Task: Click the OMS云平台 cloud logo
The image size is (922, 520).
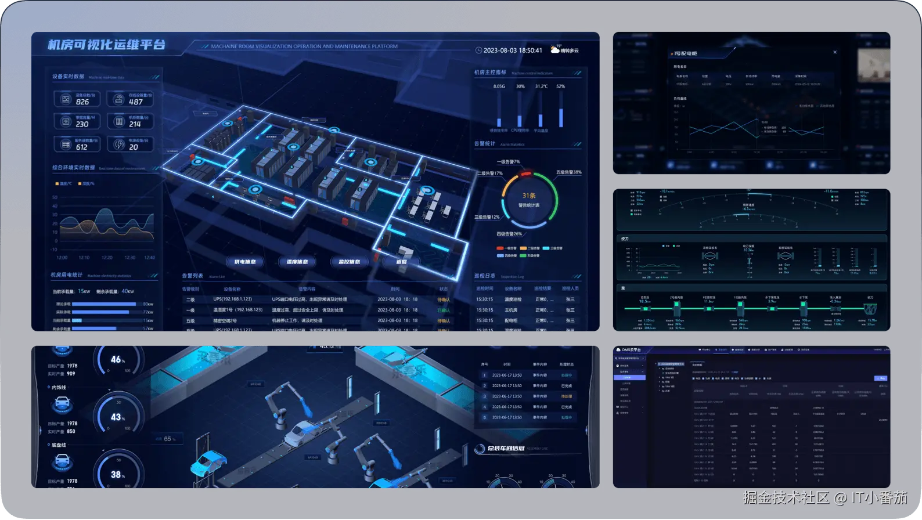Action: coord(619,350)
